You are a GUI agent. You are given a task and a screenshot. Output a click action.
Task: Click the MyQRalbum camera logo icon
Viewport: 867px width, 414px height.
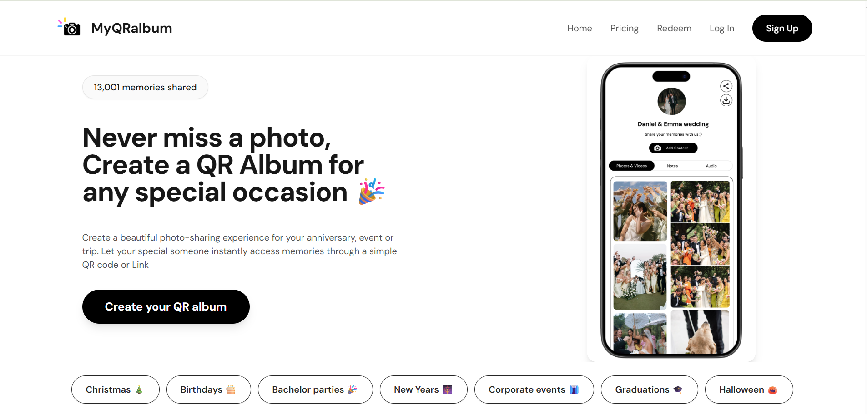point(69,27)
